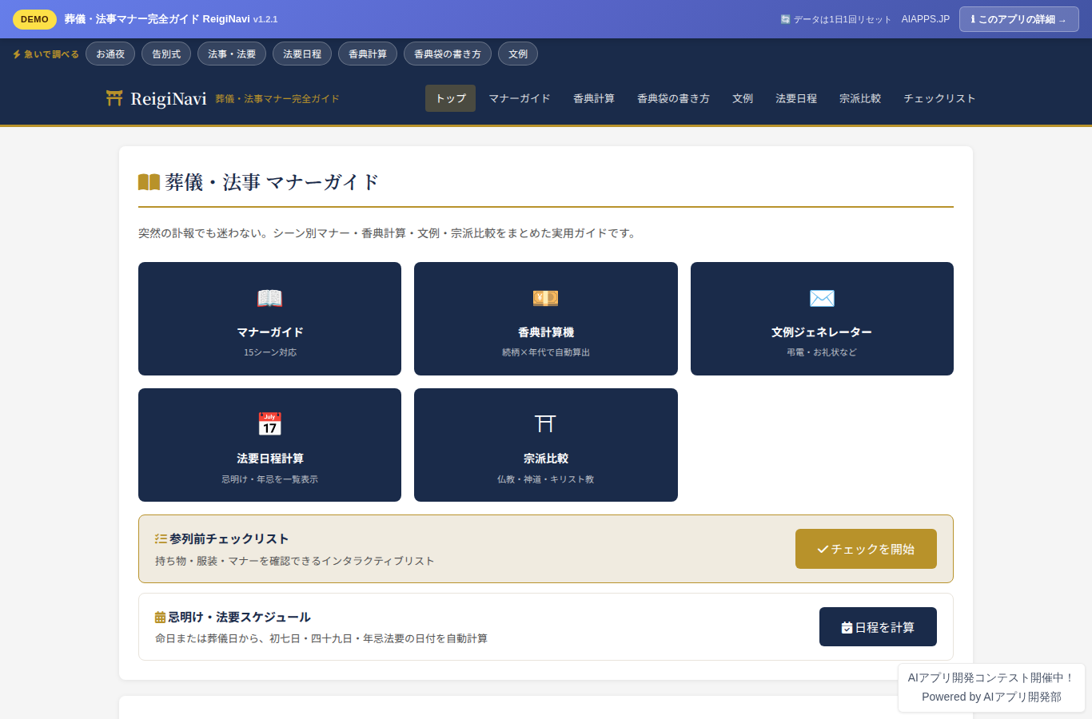The height and width of the screenshot is (719, 1092).
Task: Select the 香典計算 quick chip
Action: click(x=368, y=54)
